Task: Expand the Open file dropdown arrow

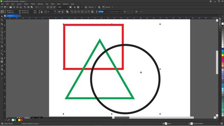Action: pyautogui.click(x=7, y=7)
